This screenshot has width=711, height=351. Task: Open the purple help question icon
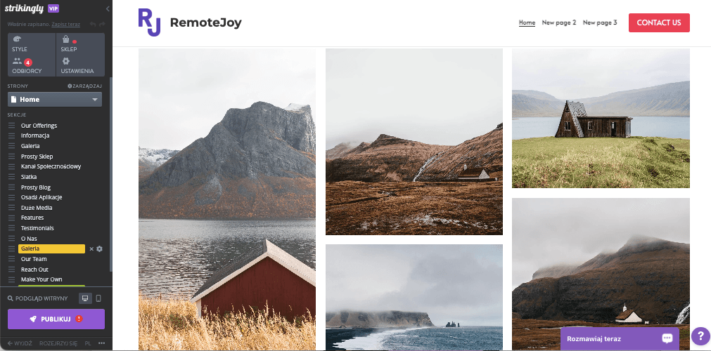[x=700, y=336]
